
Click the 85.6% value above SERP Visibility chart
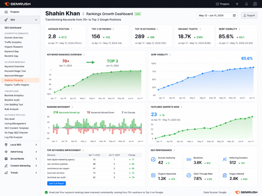click(x=247, y=59)
